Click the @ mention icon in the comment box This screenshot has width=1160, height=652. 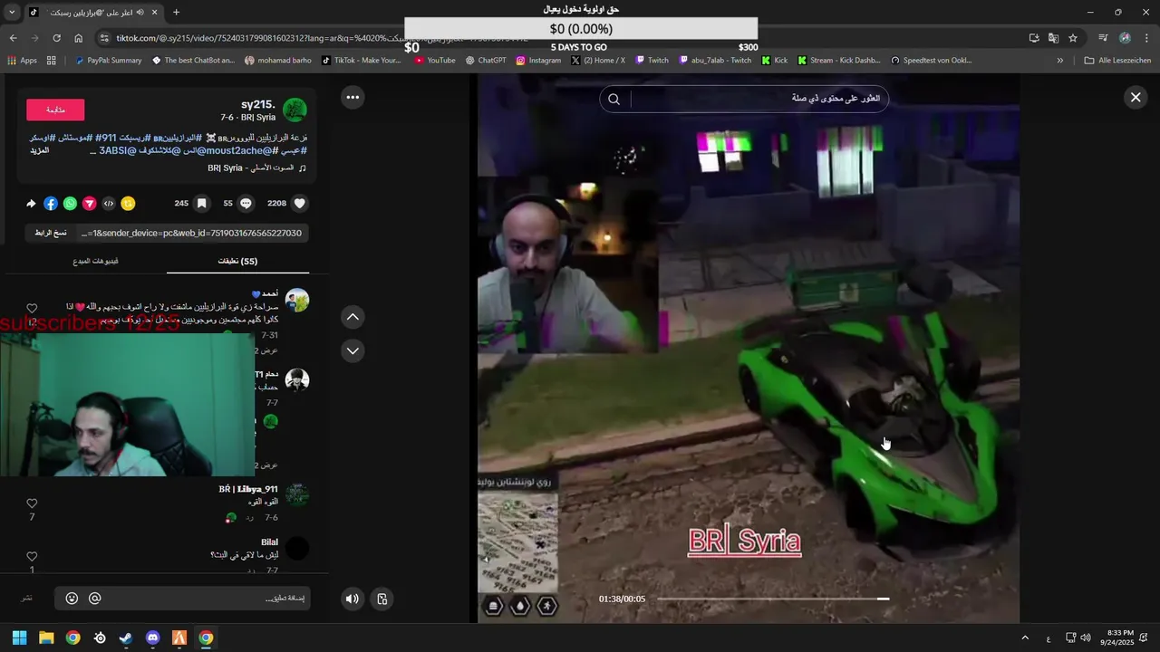94,599
